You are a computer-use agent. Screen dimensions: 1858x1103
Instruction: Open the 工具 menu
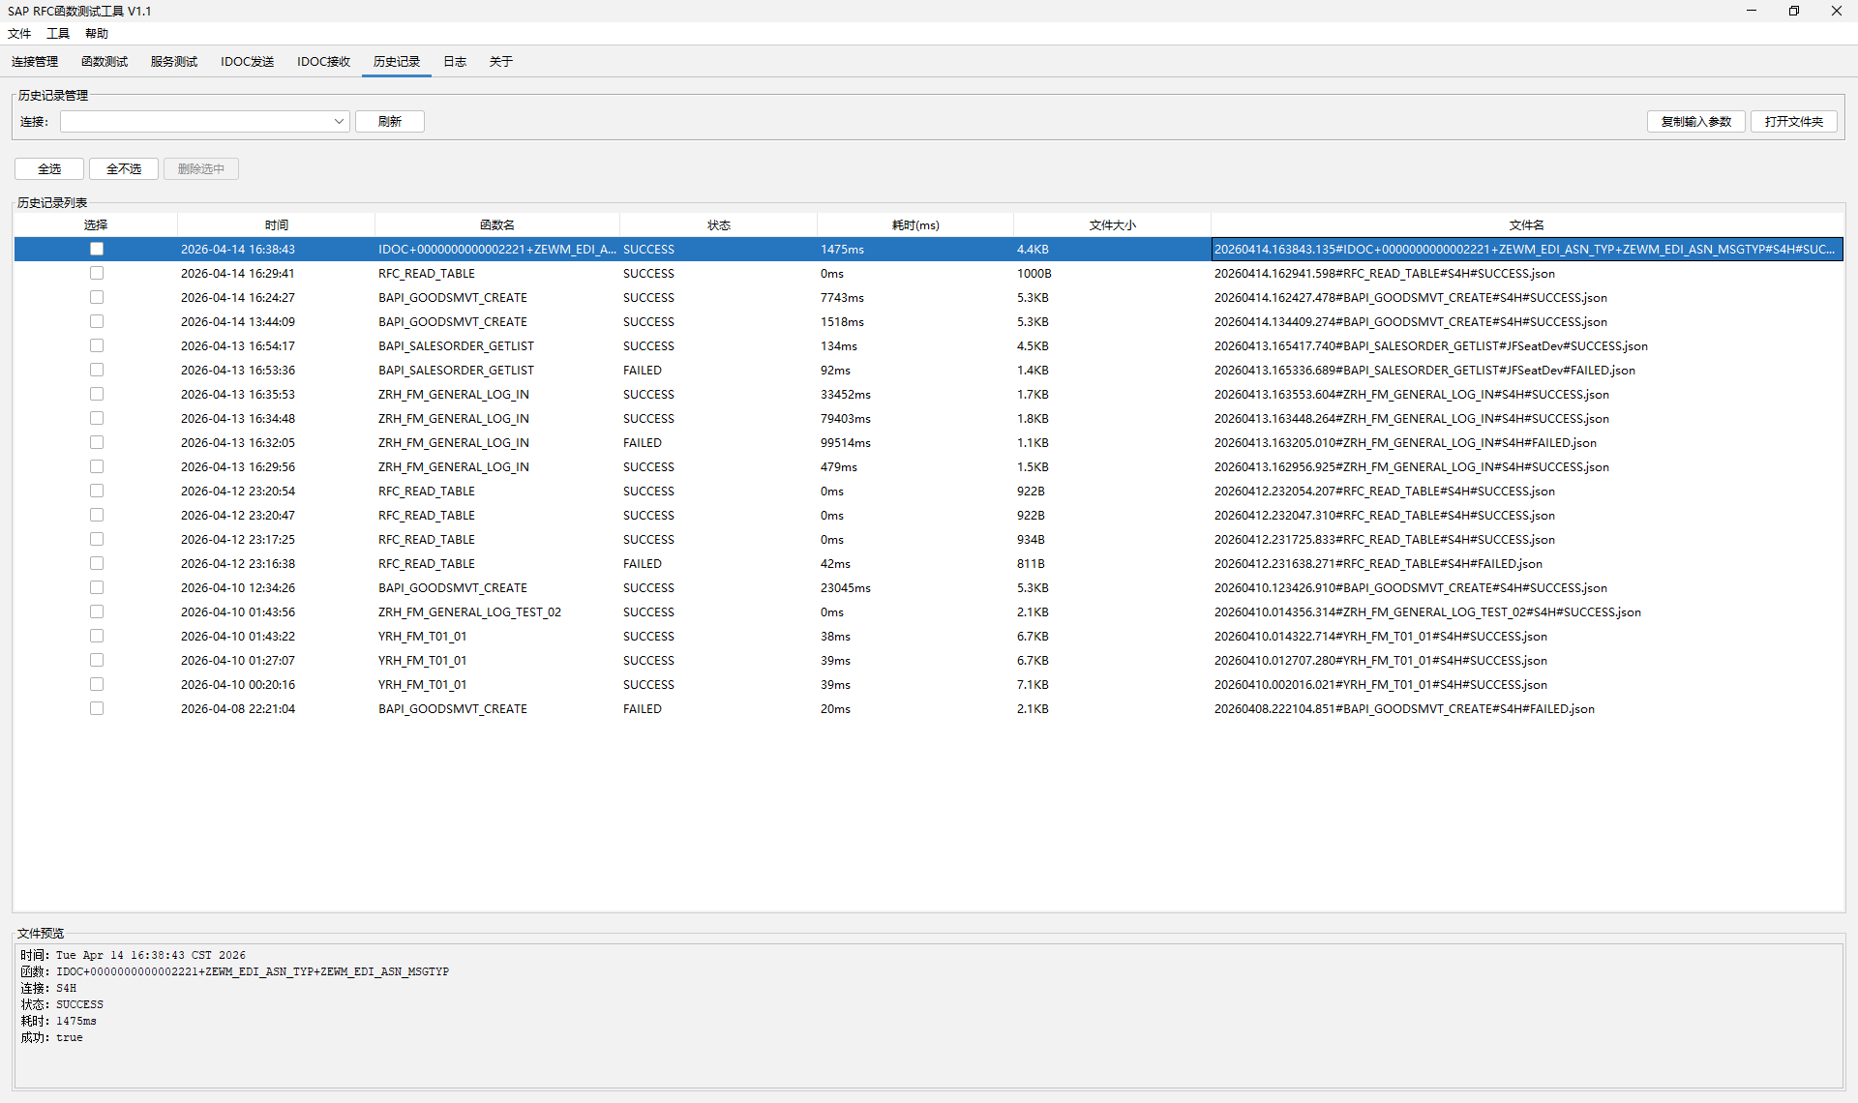[58, 34]
